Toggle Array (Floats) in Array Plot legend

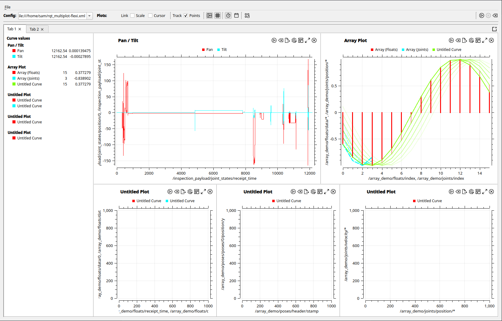(x=384, y=49)
